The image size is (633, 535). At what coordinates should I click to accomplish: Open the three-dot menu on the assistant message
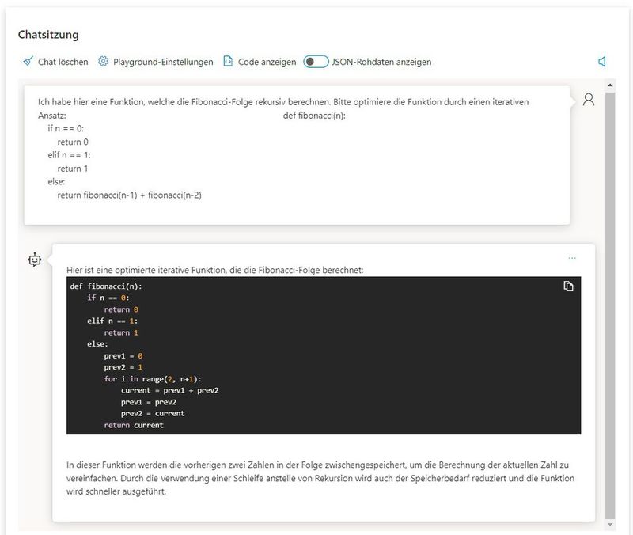[x=572, y=258]
